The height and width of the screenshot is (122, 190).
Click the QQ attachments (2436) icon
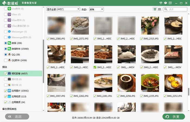9,60
